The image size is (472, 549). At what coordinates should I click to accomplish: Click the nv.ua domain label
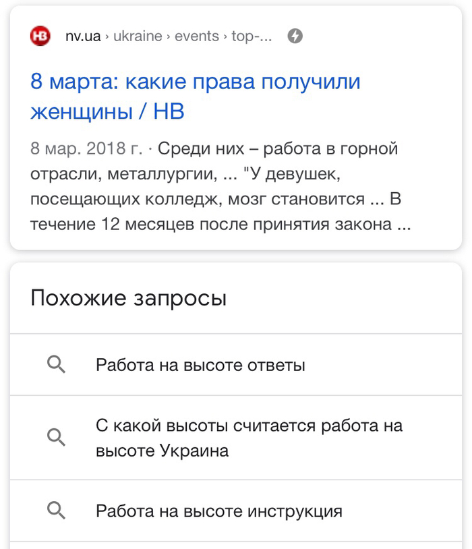tap(83, 36)
